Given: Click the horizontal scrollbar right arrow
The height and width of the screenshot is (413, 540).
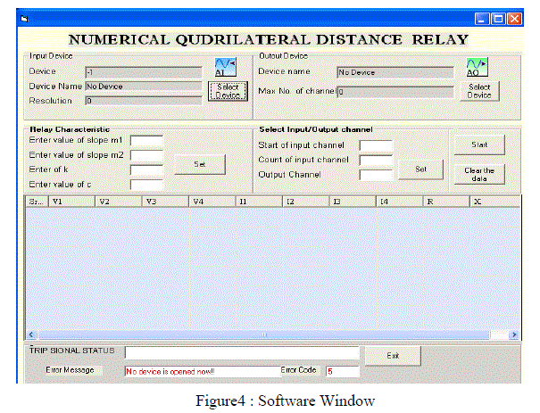Looking at the screenshot, I should (513, 335).
